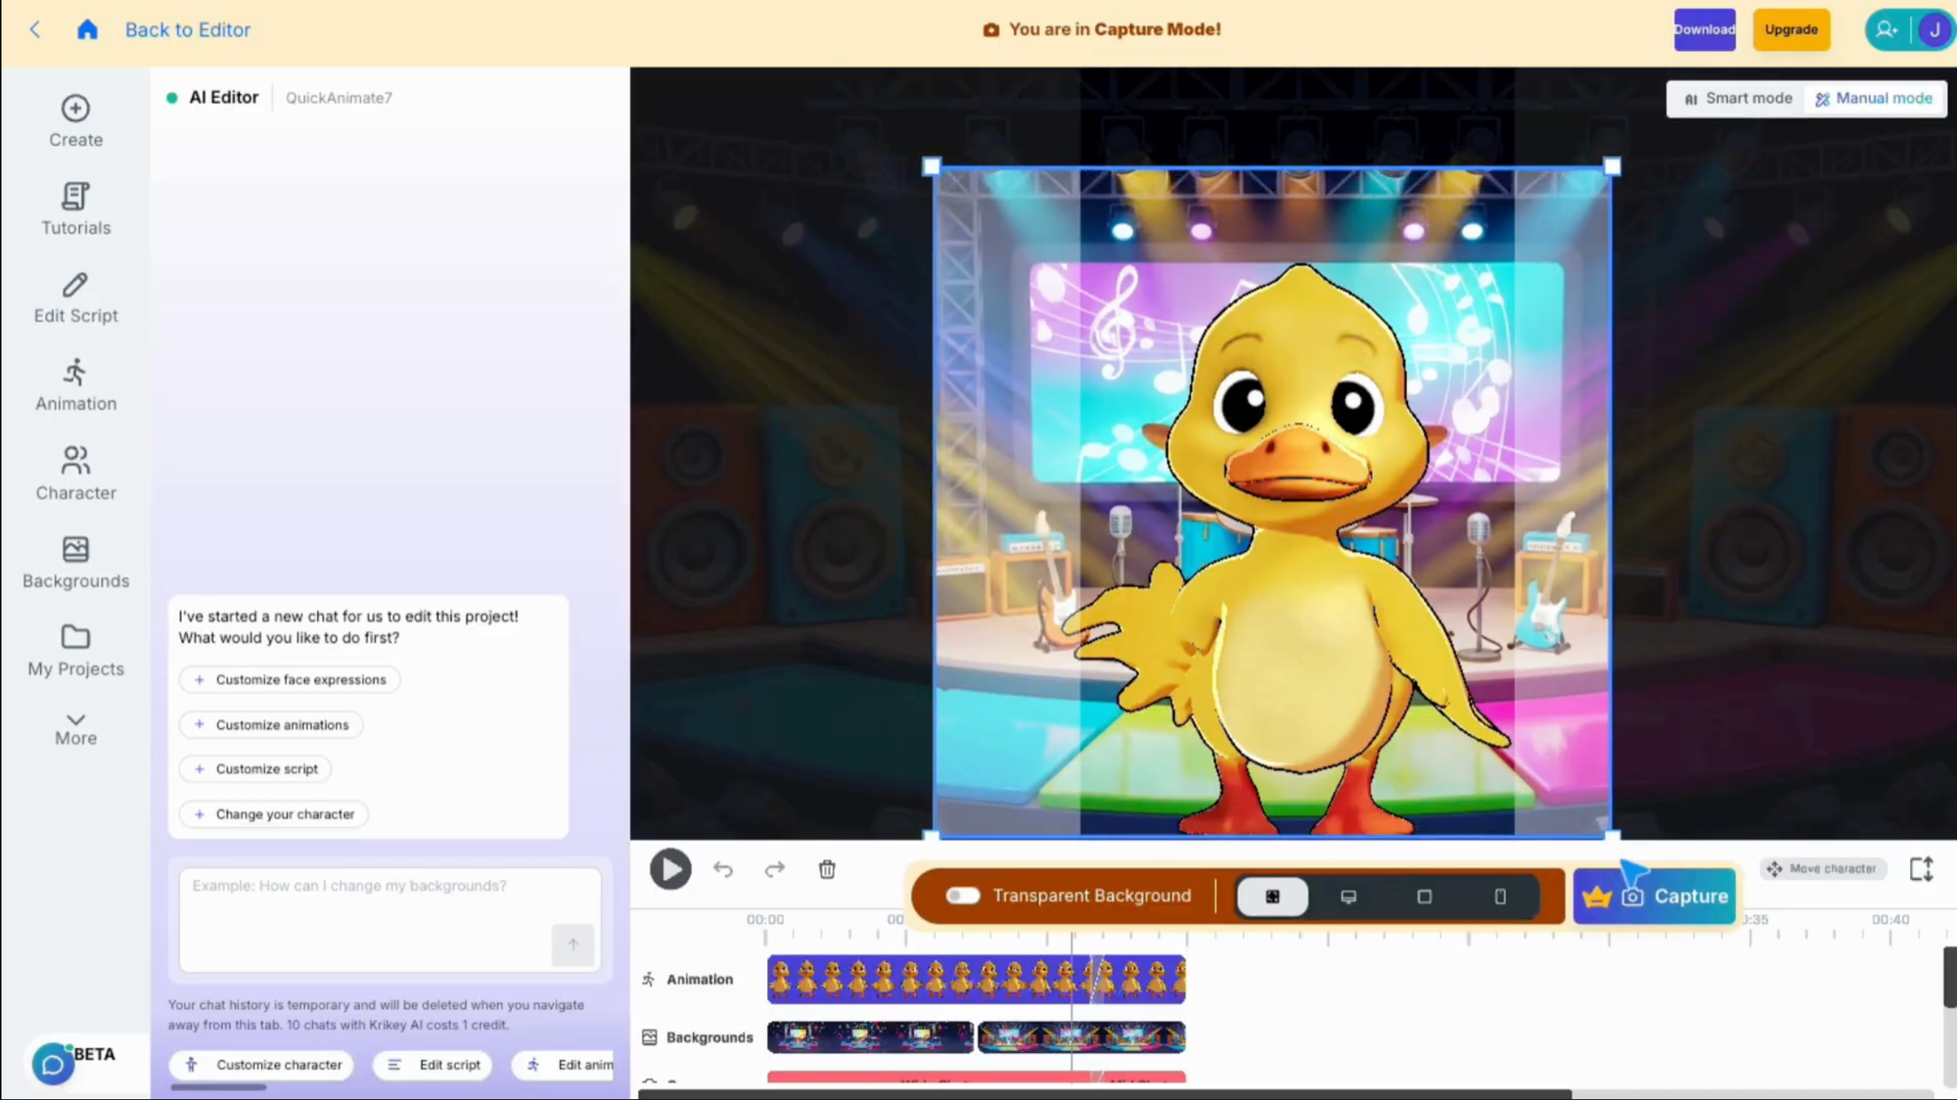Open the Edit Script panel
Viewport: 1957px width, 1100px height.
75,298
